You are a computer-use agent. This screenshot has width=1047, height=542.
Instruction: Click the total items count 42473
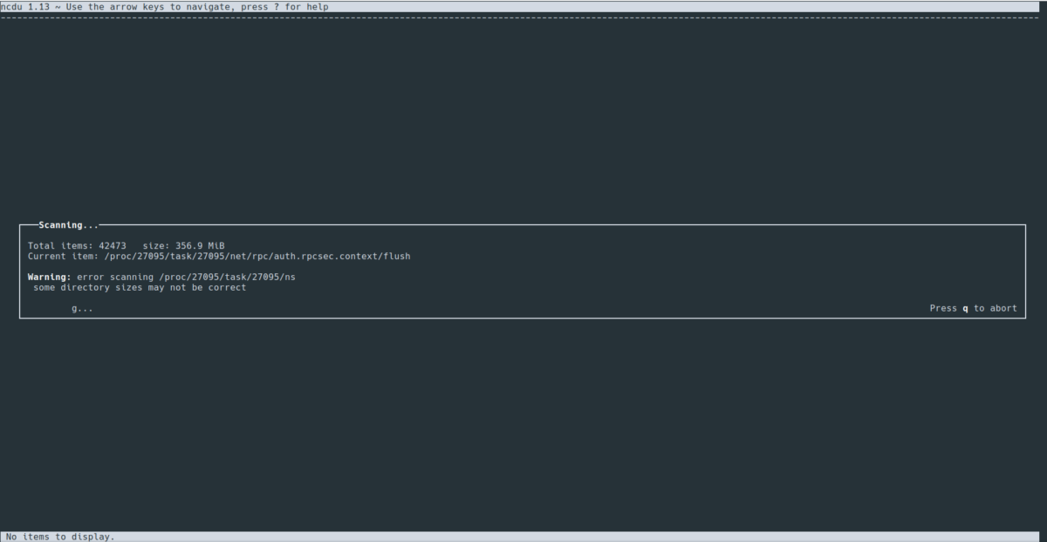tap(113, 246)
